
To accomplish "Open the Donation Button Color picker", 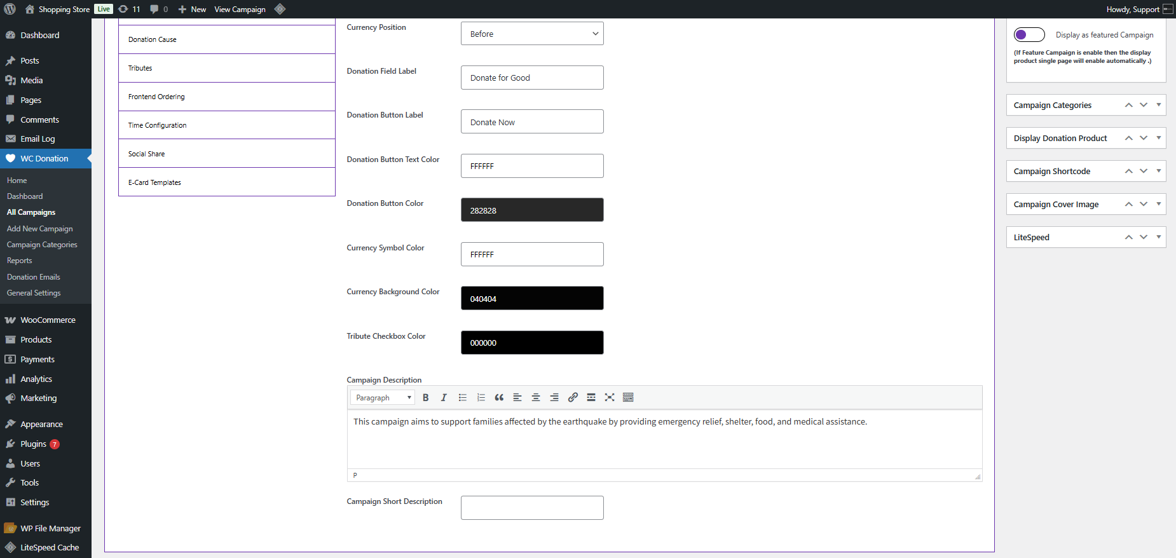I will 531,210.
